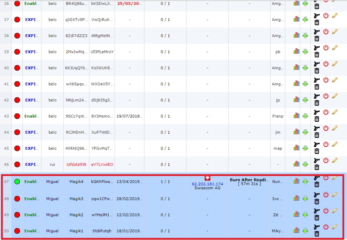Open the statistics chart icon for row 44
Screen dimensions: 347x240
pos(296,132)
